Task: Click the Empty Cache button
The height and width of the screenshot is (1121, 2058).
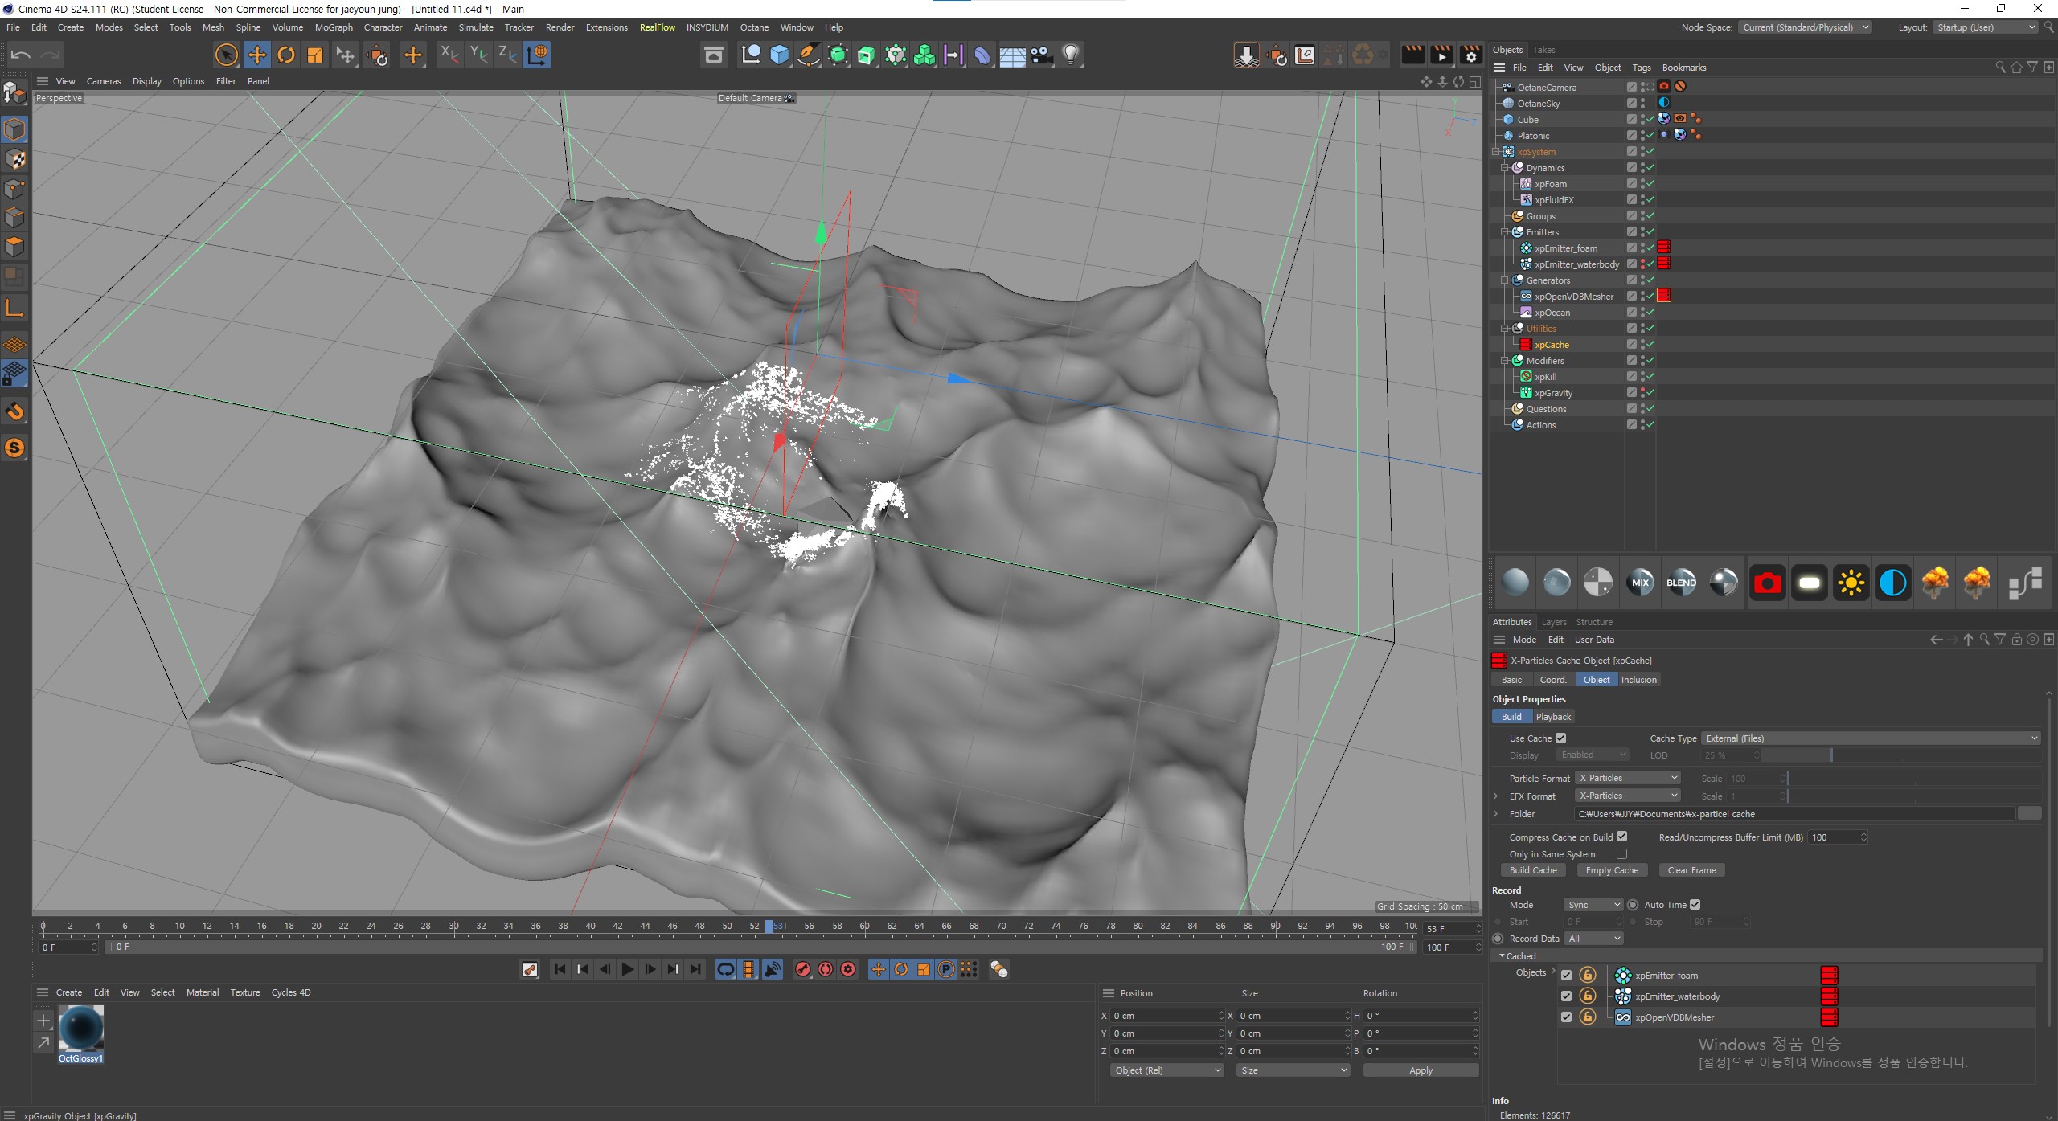Action: click(x=1611, y=869)
